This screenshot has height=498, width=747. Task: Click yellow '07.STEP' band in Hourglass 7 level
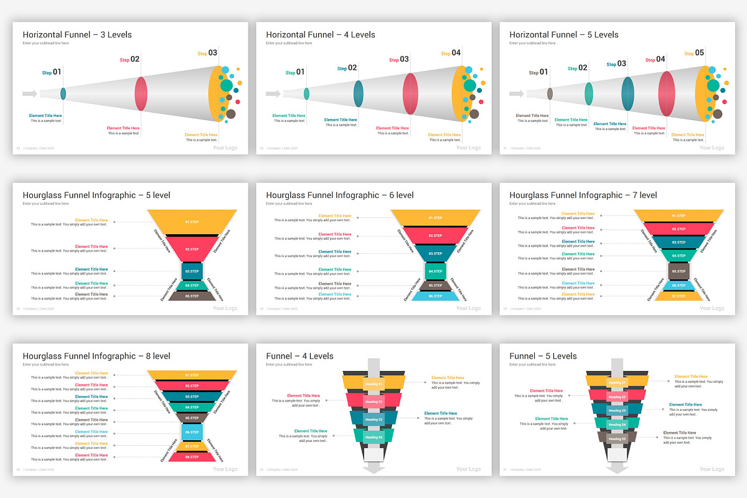[679, 296]
